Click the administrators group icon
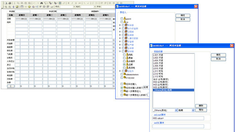The image size is (236, 132). pyautogui.click(x=125, y=74)
